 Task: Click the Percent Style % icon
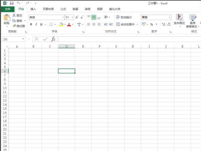point(151,24)
